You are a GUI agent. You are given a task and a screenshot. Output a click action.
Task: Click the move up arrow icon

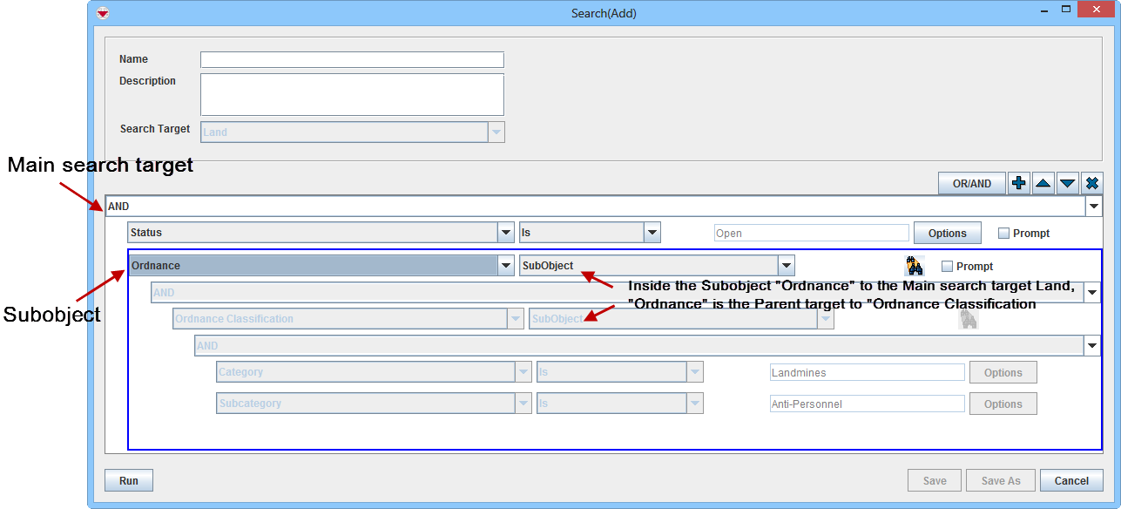(1043, 184)
